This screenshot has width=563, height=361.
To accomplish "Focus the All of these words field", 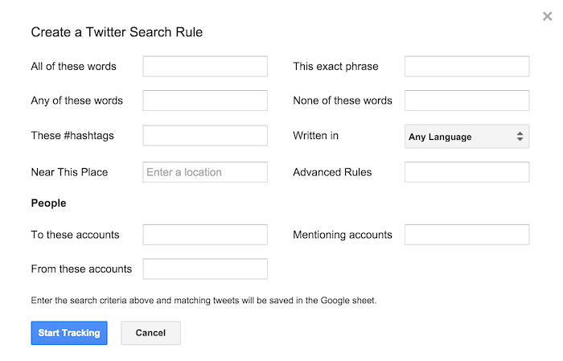I will (205, 66).
